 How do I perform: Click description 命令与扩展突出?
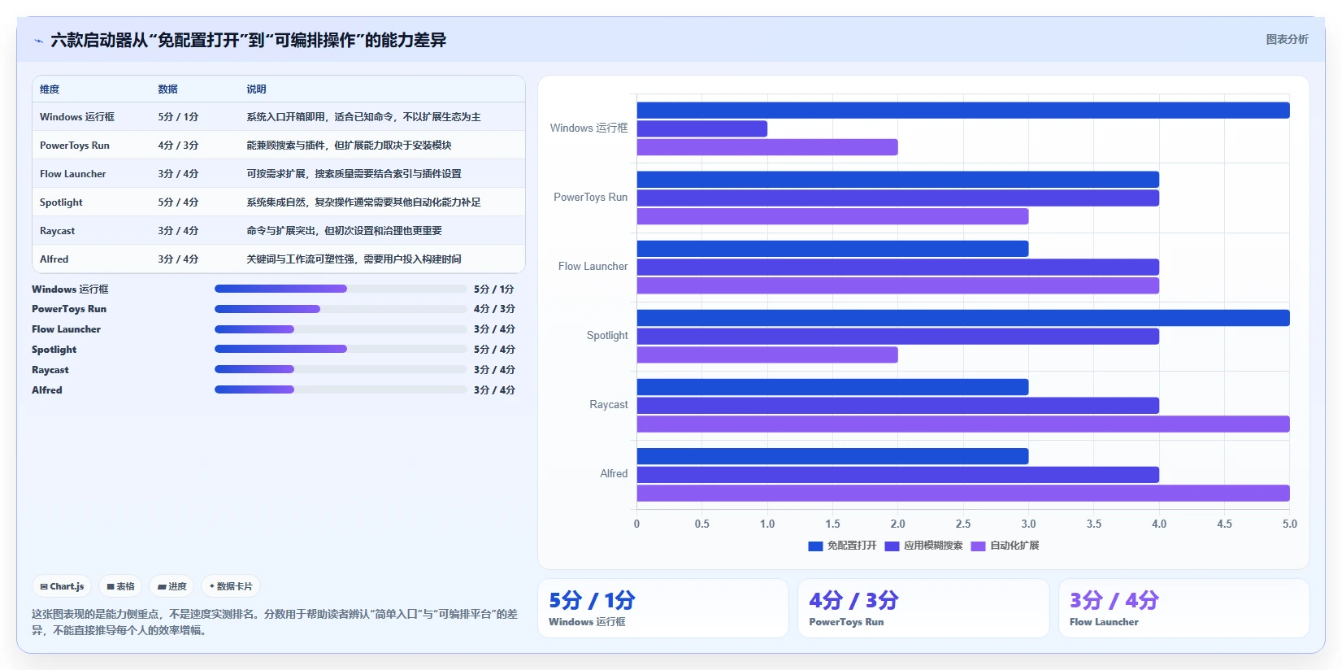tap(344, 231)
